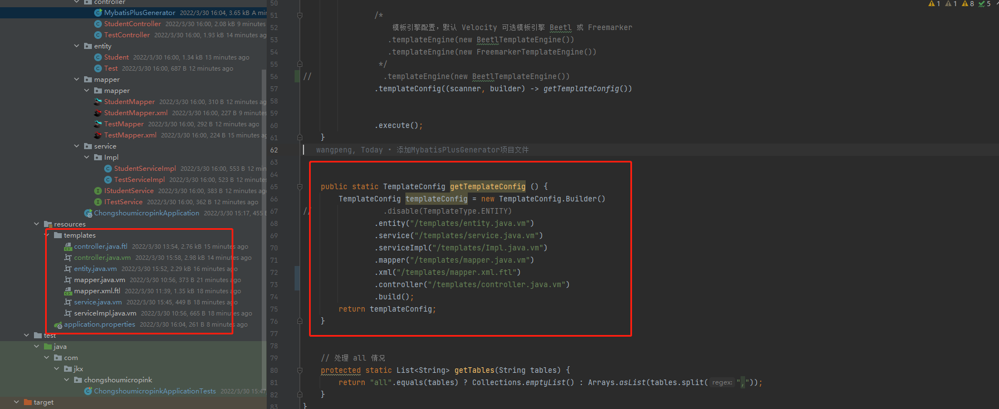Screen dimensions: 999x409
Task: Click the controller.java.vm template file icon
Action: click(68, 257)
